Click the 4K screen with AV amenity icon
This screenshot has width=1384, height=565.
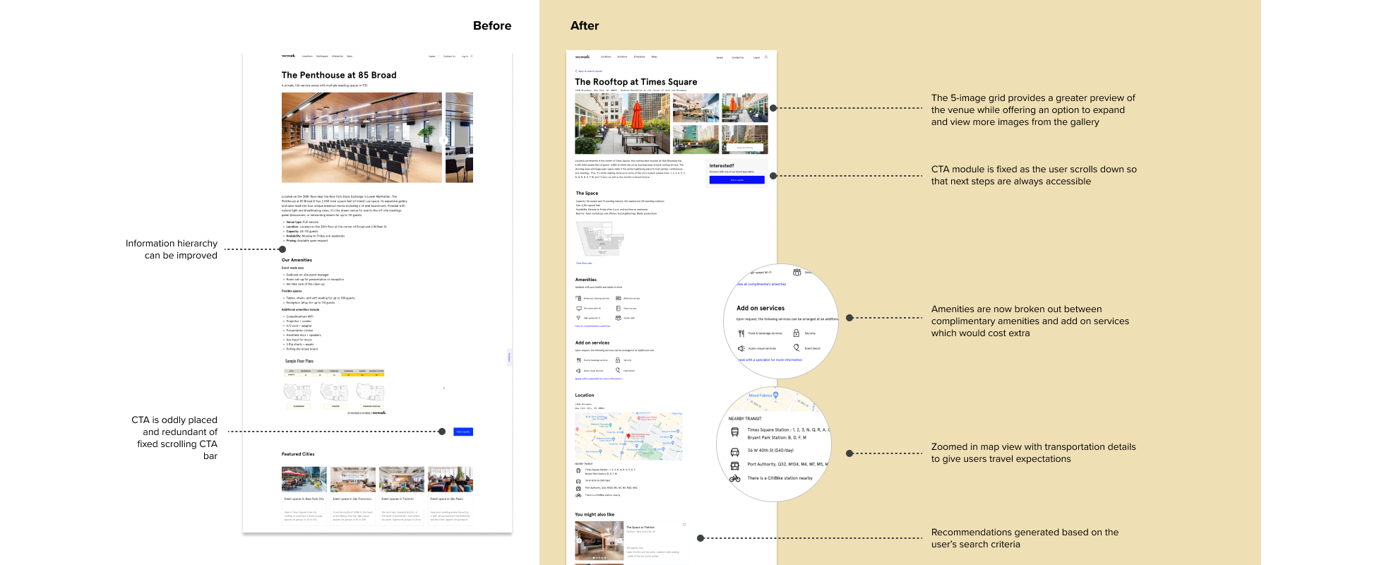[578, 308]
